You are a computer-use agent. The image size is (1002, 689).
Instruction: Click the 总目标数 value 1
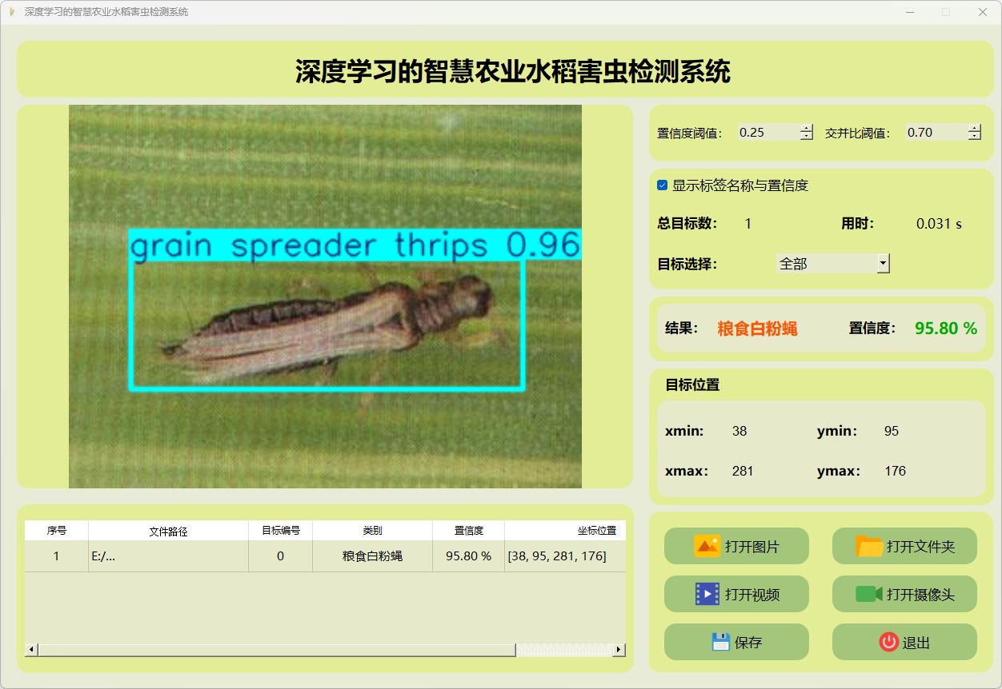click(x=748, y=224)
